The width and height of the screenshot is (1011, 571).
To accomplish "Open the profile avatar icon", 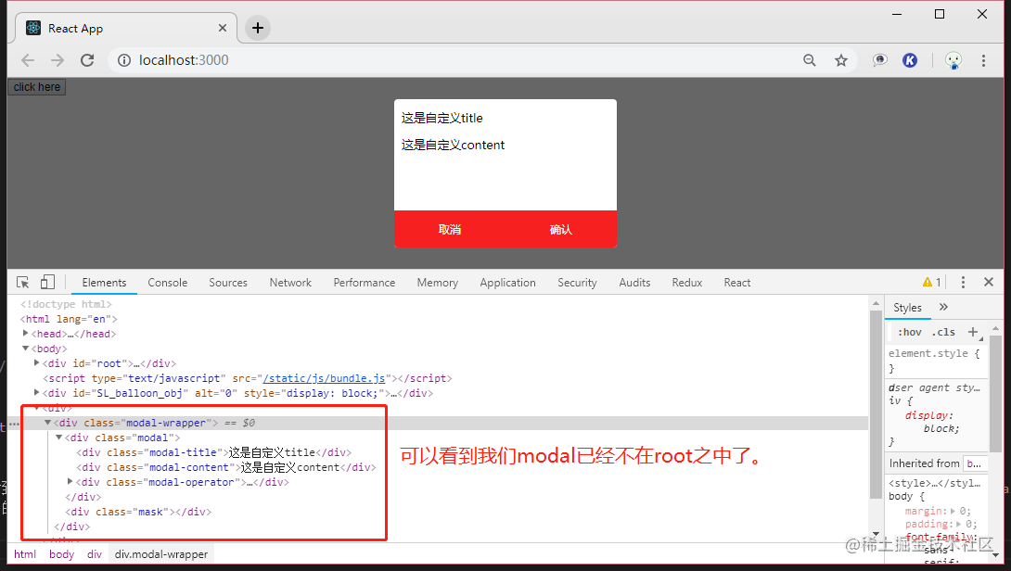I will pyautogui.click(x=953, y=60).
